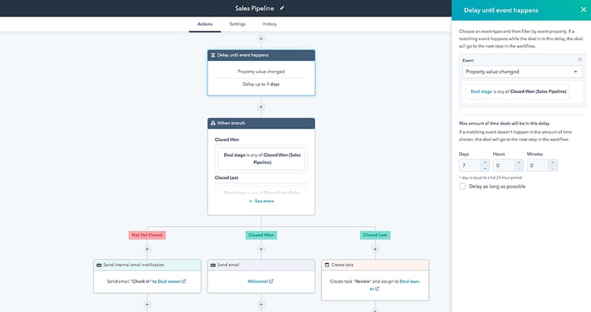Viewport: 591px width, 312px height.
Task: Add action below Send internal email notification
Action: tap(147, 304)
